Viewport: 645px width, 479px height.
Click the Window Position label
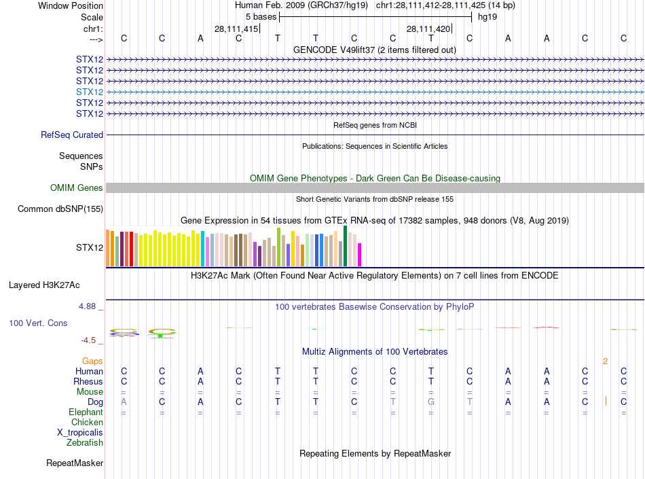(71, 5)
